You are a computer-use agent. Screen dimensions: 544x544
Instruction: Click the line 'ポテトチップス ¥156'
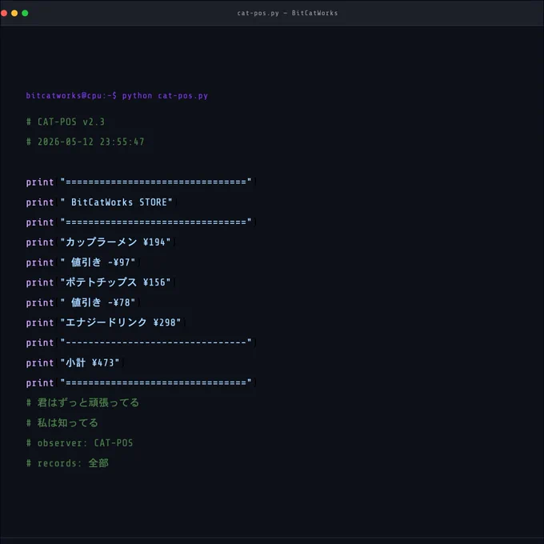101,282
